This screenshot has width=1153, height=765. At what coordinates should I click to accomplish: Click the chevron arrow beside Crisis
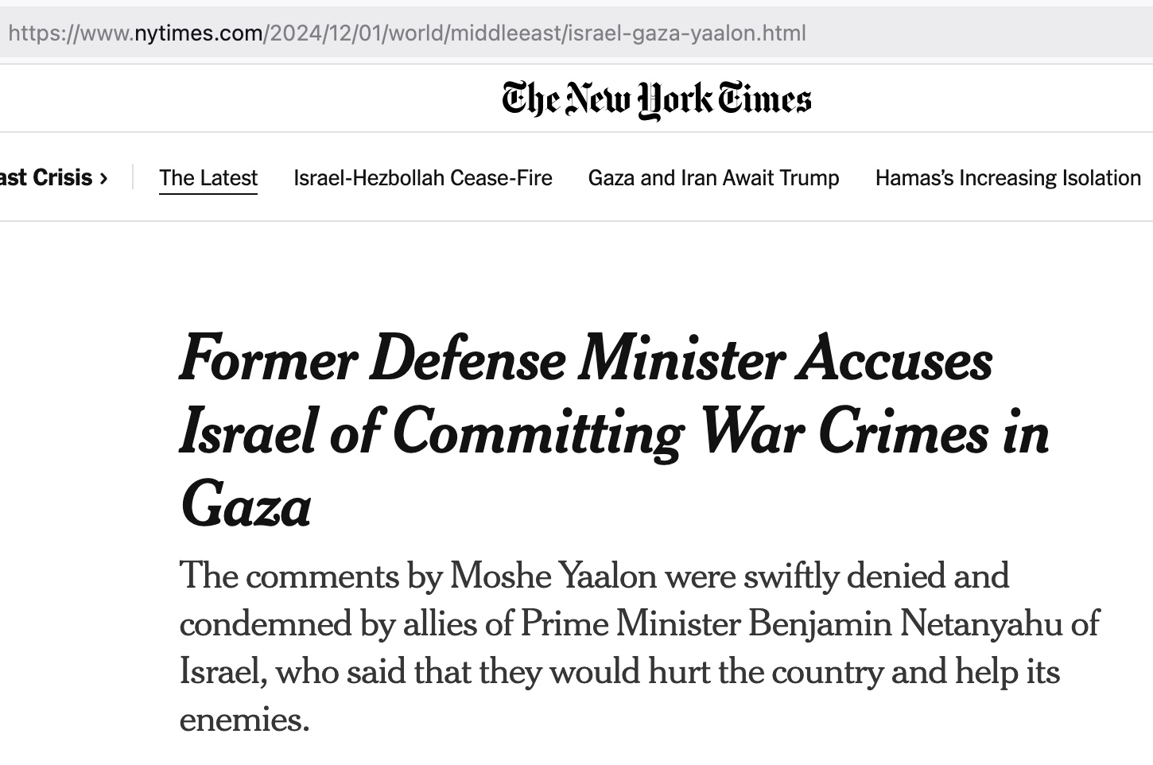coord(103,178)
